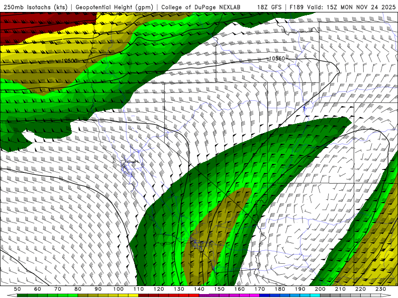The image size is (398, 298).
Task: Click the '190' color scale label
Action: point(300,289)
